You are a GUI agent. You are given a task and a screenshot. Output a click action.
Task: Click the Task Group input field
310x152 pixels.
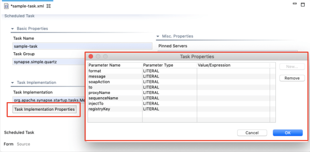click(49, 62)
